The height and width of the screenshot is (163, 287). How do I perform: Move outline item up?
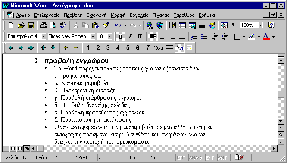pos(43,48)
